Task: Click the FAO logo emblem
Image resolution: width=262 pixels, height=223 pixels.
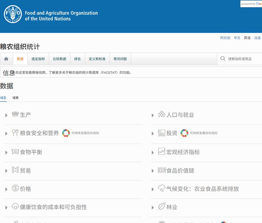Action: (x=13, y=14)
